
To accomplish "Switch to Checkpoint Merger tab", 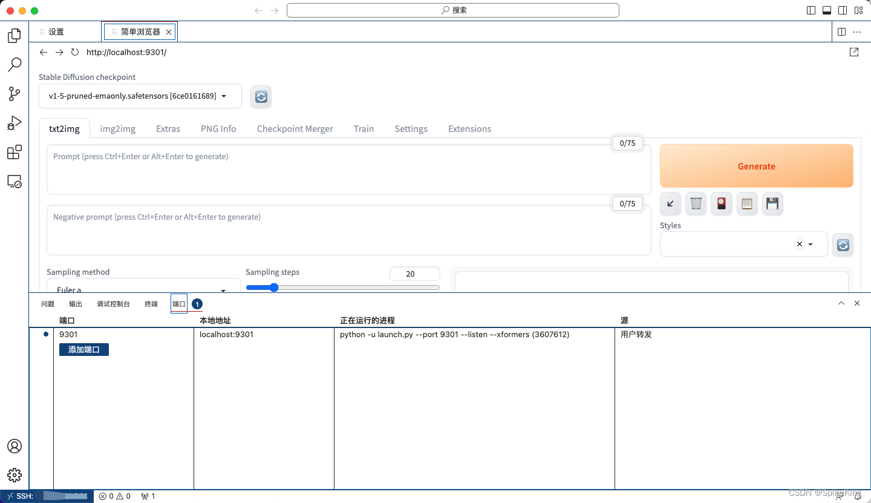I will [295, 129].
